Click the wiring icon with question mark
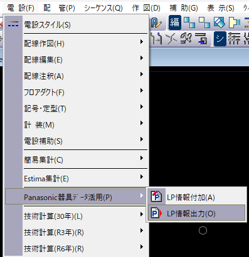The image size is (249, 257). click(x=186, y=39)
